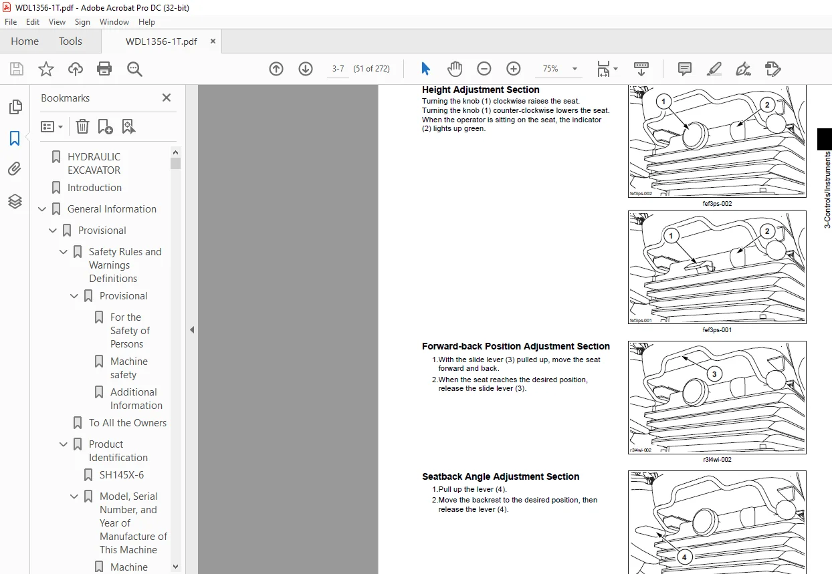
Task: Open the Attachments paperclip panel
Action: 15,169
